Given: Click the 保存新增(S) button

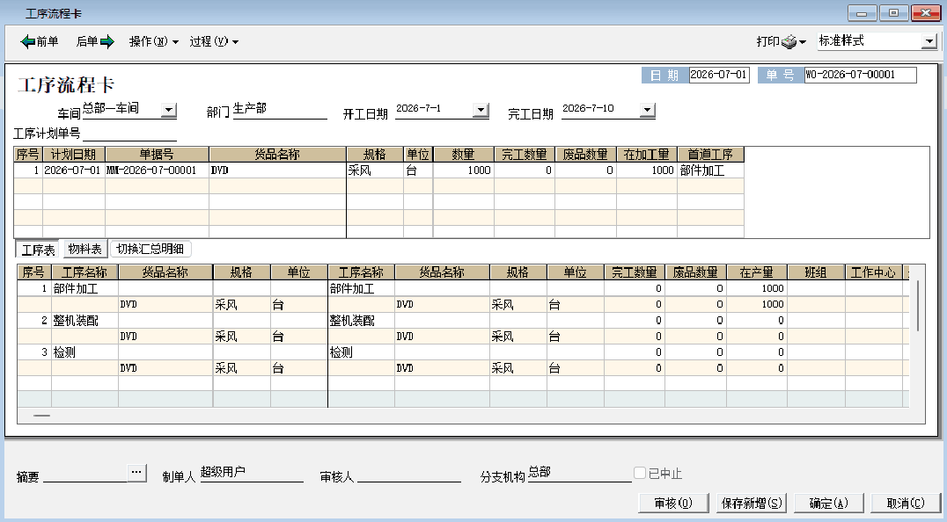Looking at the screenshot, I should click(x=752, y=503).
